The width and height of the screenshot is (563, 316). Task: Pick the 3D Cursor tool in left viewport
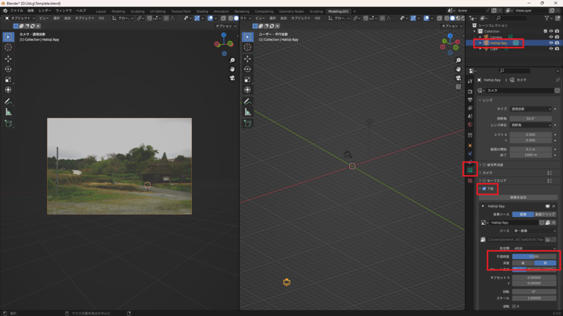[x=8, y=47]
